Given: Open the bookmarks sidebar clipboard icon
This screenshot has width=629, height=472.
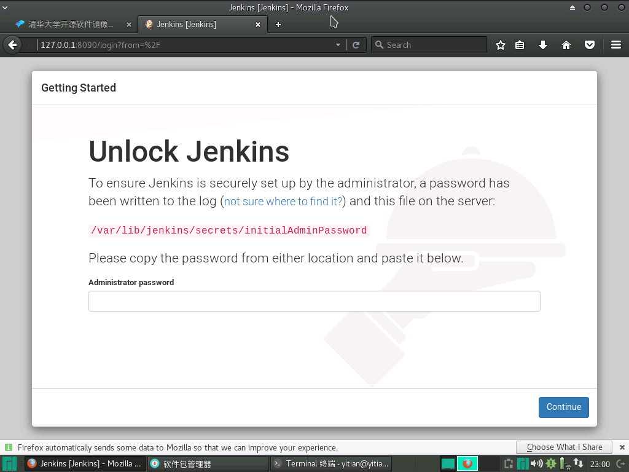Looking at the screenshot, I should click(x=520, y=44).
